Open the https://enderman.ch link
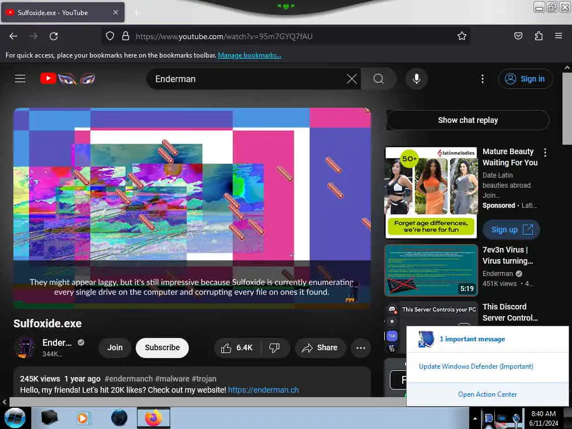Screen dimensions: 572x429 pos(264,390)
